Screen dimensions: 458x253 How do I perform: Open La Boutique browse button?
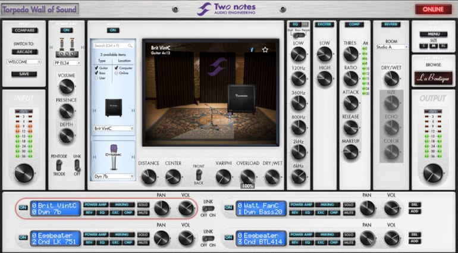(432, 78)
